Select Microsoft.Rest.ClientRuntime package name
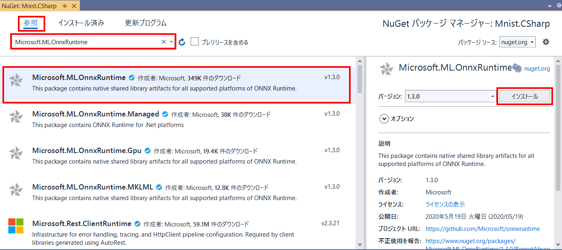562x250 pixels. click(x=82, y=224)
